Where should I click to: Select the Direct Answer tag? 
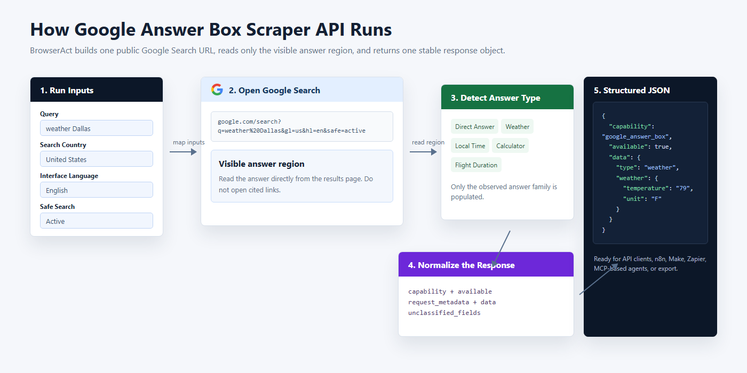tap(475, 126)
